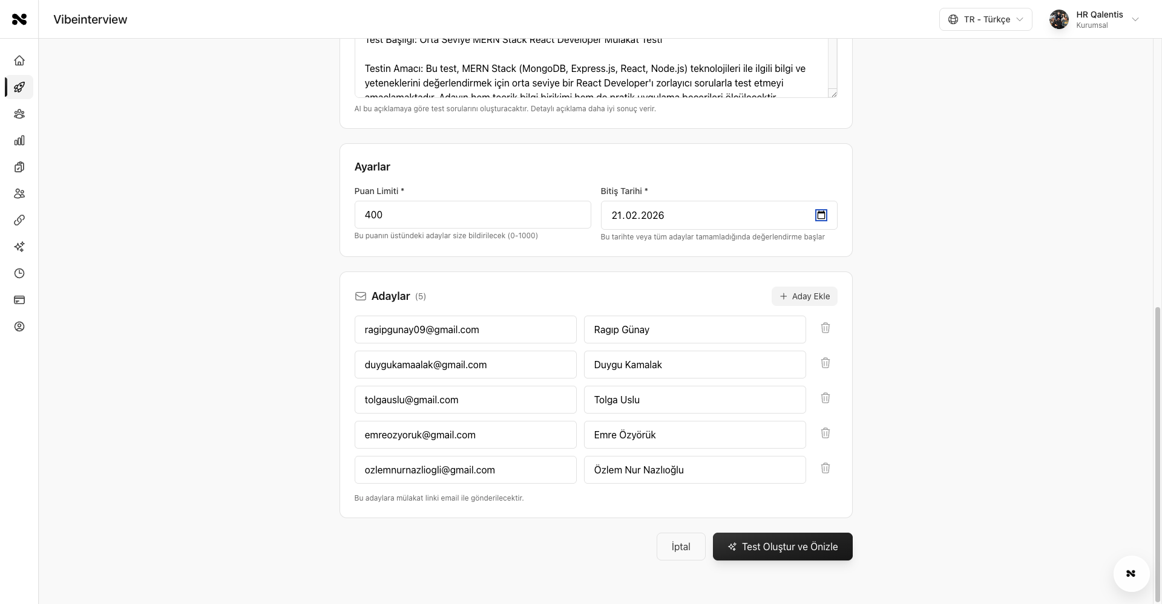Open the TR - Türkçe language dropdown
The height and width of the screenshot is (604, 1162).
[x=985, y=19]
